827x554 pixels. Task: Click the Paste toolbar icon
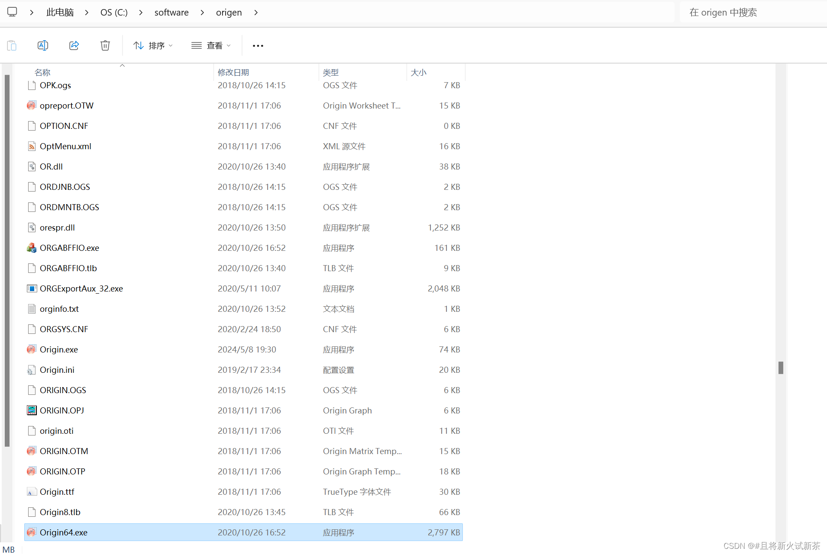[12, 45]
